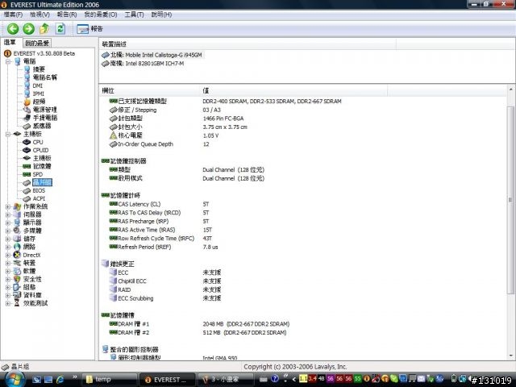This screenshot has height=387, width=516.
Task: Collapse the 主機板 parent tree branch
Action: coord(8,134)
